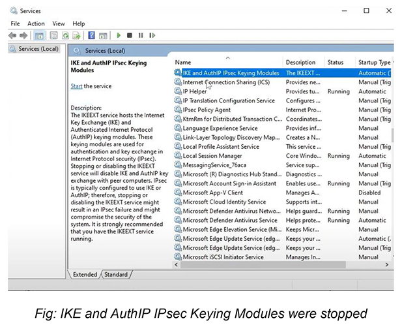Open the View menu

(59, 23)
